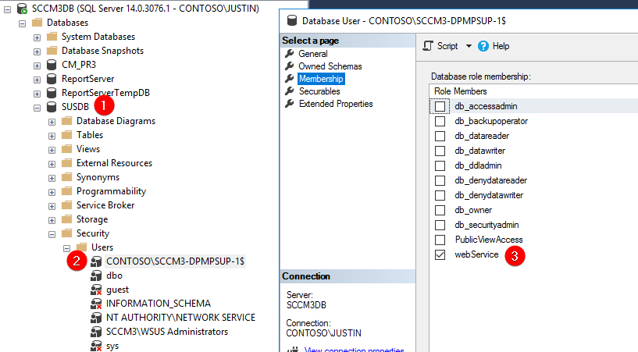Screen dimensions: 638x352
Task: Open the General page
Action: tap(313, 54)
